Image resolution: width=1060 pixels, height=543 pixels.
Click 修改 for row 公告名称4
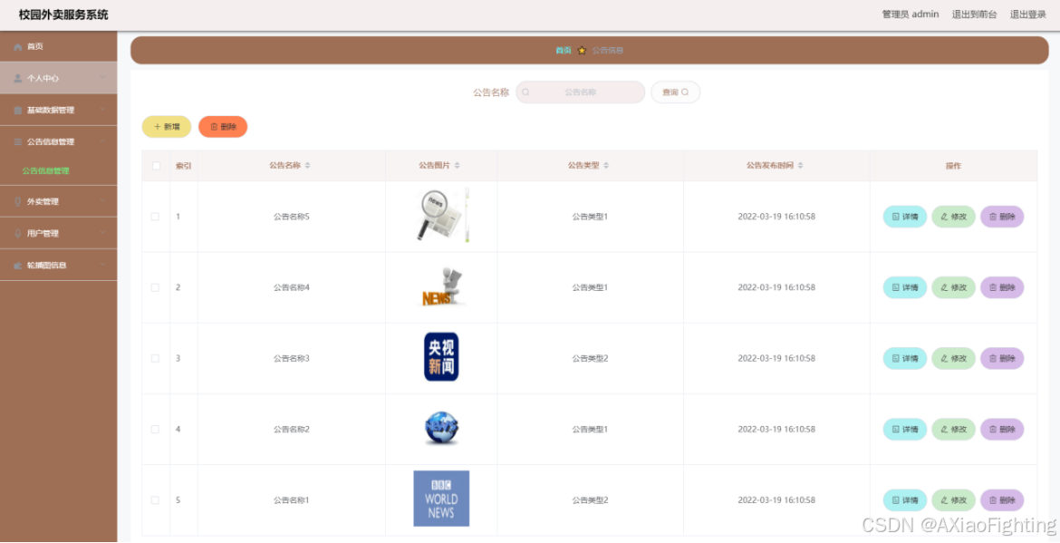coord(953,287)
